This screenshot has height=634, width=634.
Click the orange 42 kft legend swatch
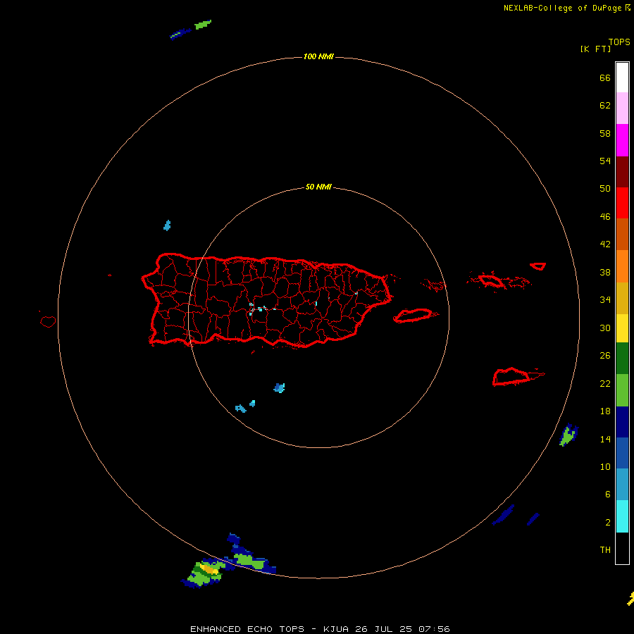(x=622, y=266)
